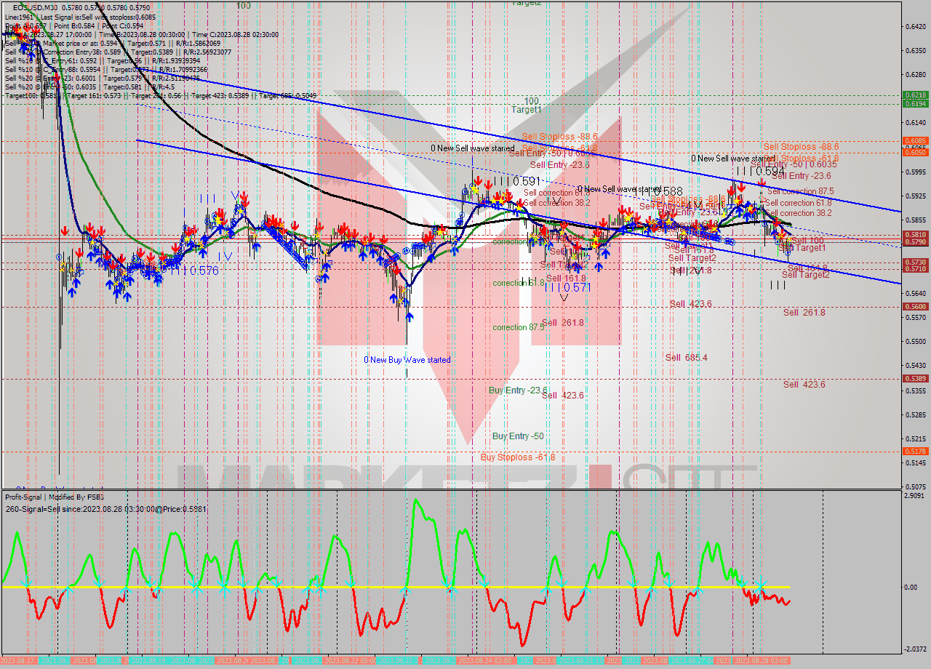
Task: Click the 0.5500 price axis value
Action: (x=915, y=342)
